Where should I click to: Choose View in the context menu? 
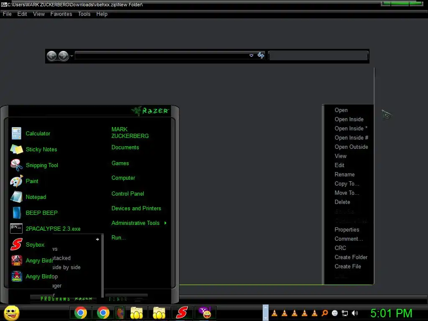(x=341, y=156)
